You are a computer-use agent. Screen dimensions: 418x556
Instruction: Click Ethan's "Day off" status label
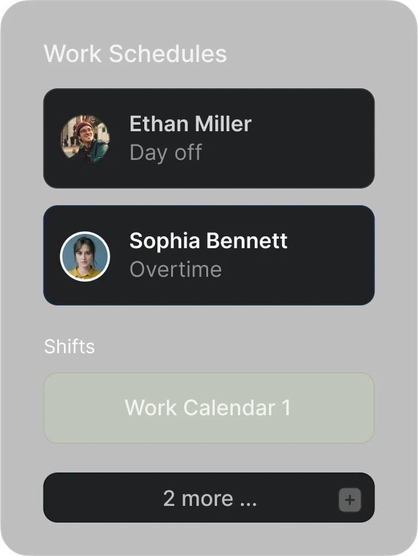[x=166, y=153]
